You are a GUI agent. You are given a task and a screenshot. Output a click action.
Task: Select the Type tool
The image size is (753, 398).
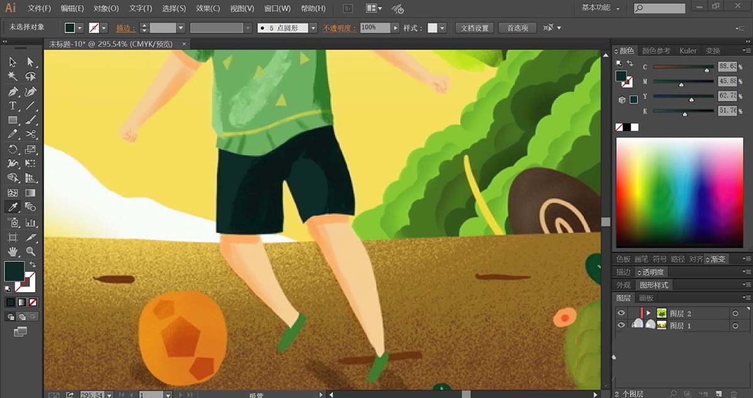pos(13,106)
